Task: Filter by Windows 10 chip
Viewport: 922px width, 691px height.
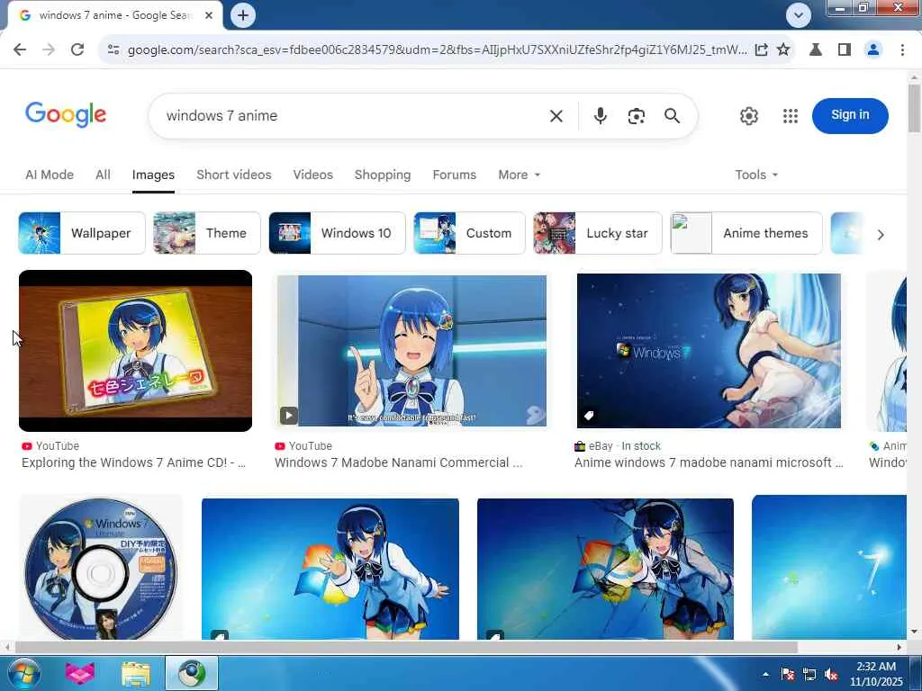Action: click(x=337, y=233)
